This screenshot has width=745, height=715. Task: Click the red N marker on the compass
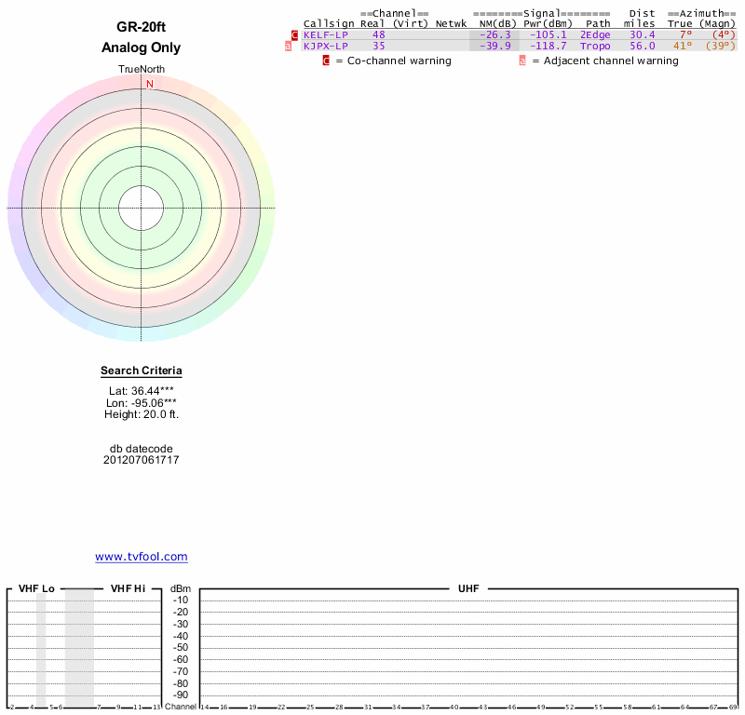click(x=149, y=84)
